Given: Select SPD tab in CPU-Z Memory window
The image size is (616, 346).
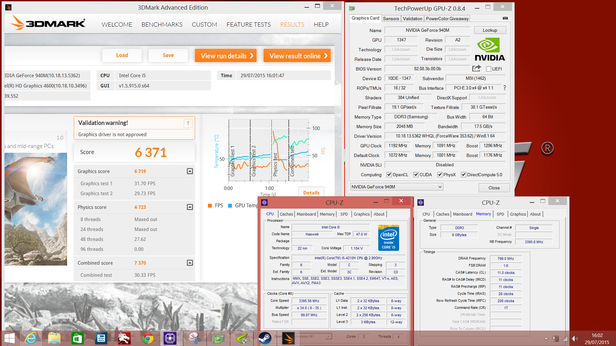Looking at the screenshot, I should click(500, 214).
